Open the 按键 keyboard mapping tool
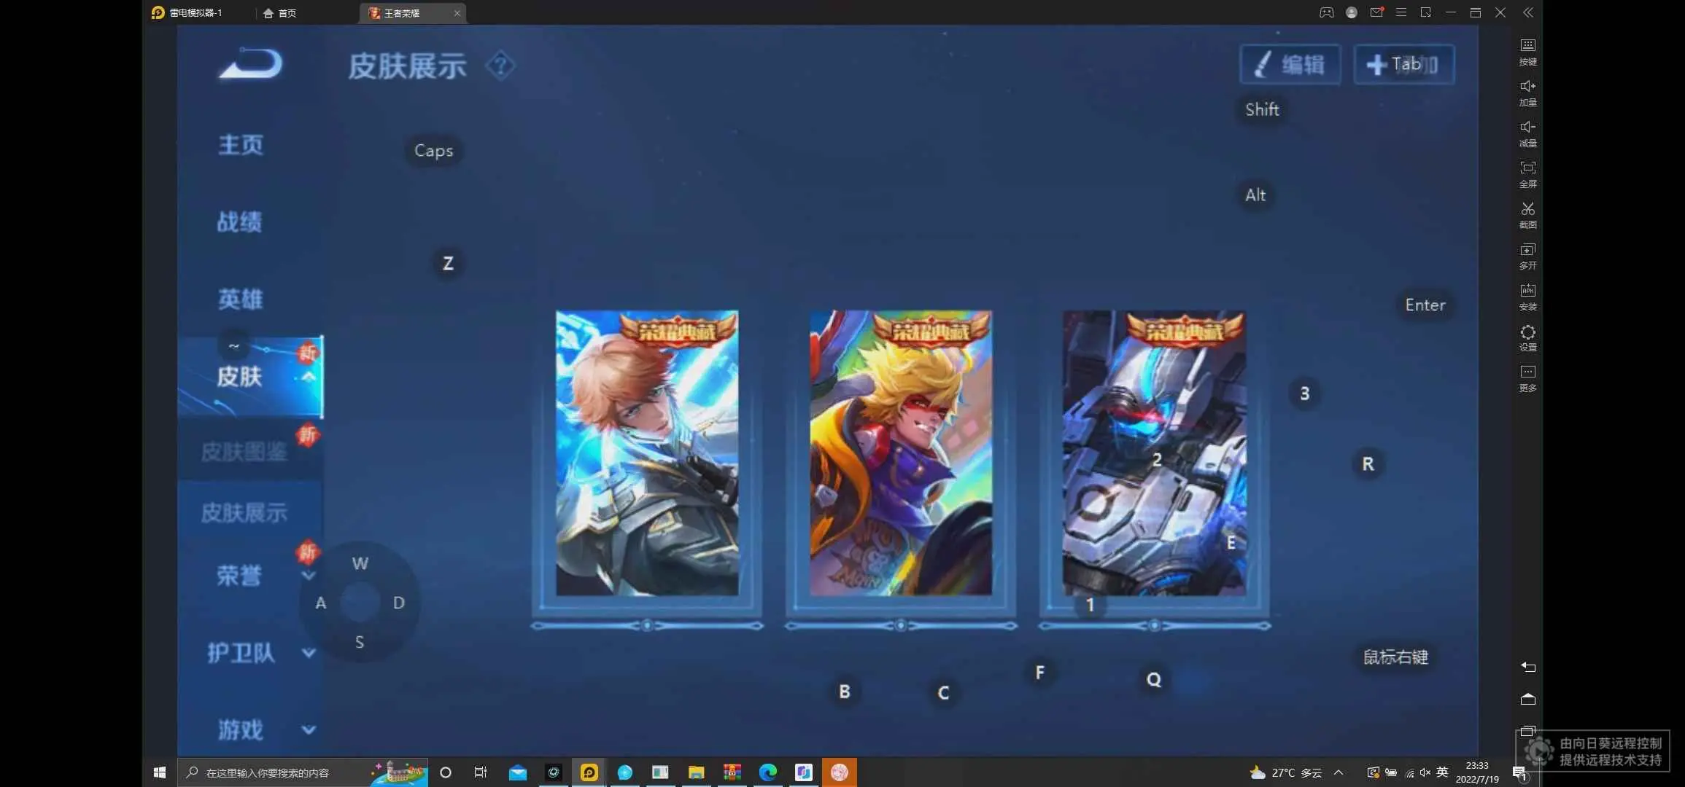Viewport: 1685px width, 787px height. point(1527,52)
